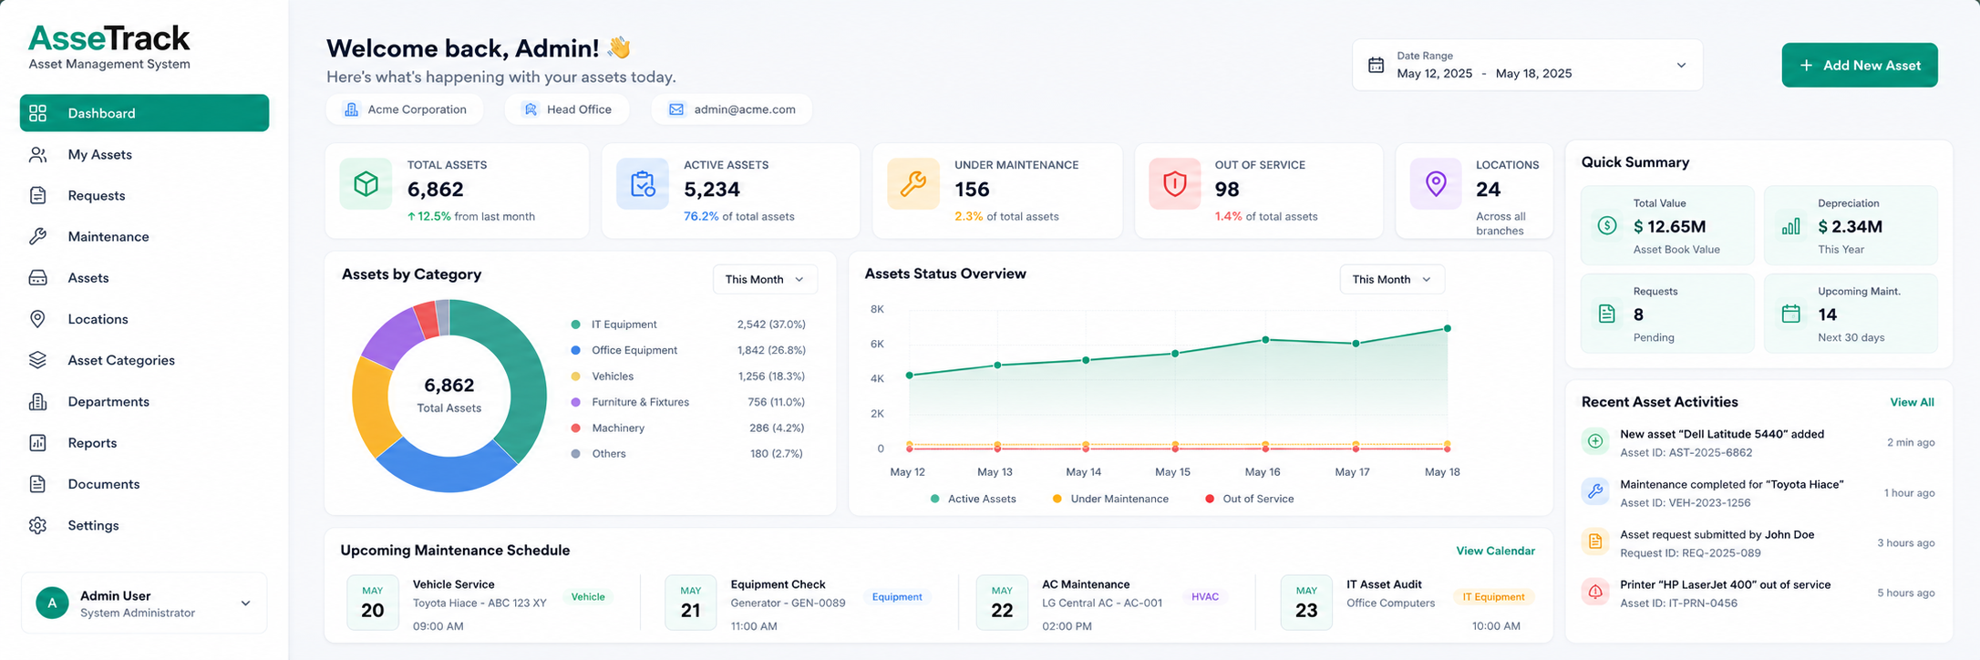Click the Locations card pin icon
Viewport: 1980px width, 660px height.
click(1436, 184)
